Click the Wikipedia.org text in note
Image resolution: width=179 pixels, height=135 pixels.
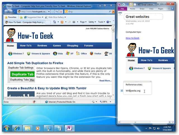click(x=133, y=91)
